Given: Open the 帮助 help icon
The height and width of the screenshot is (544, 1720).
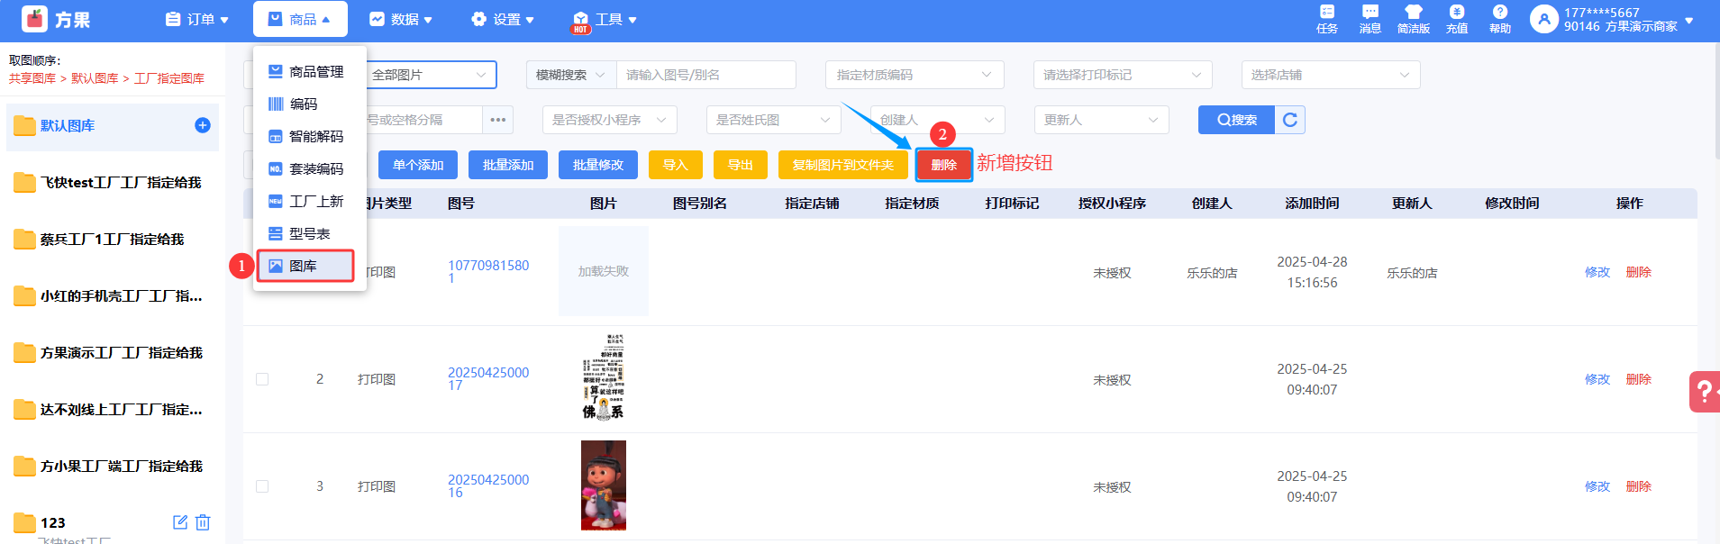Looking at the screenshot, I should tap(1499, 18).
